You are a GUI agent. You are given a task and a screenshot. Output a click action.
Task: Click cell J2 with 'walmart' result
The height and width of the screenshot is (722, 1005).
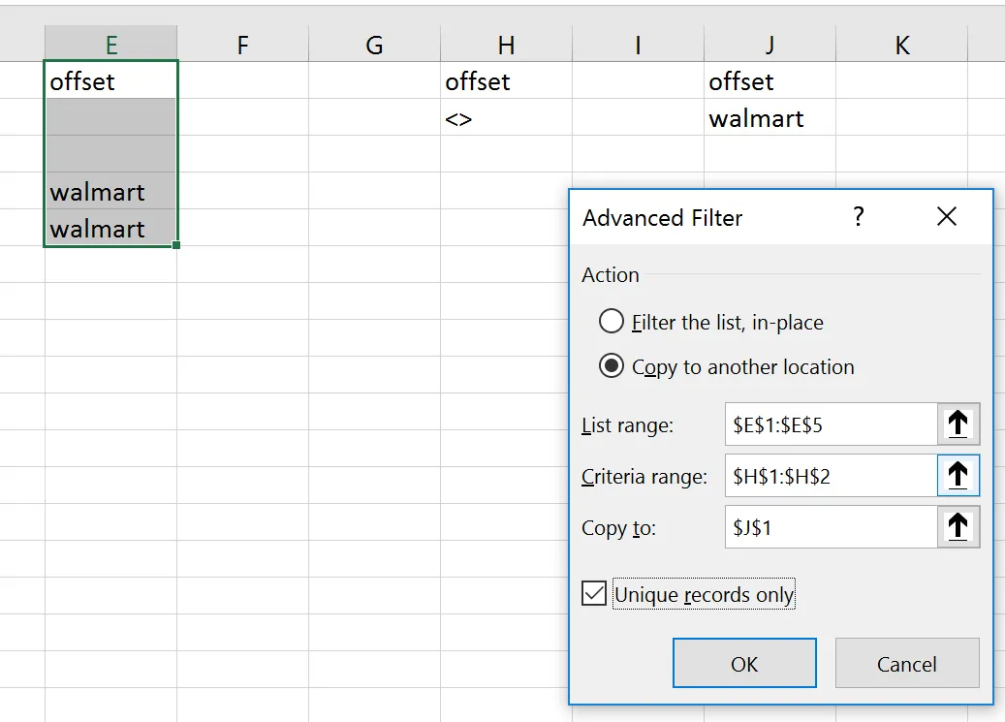pos(769,118)
